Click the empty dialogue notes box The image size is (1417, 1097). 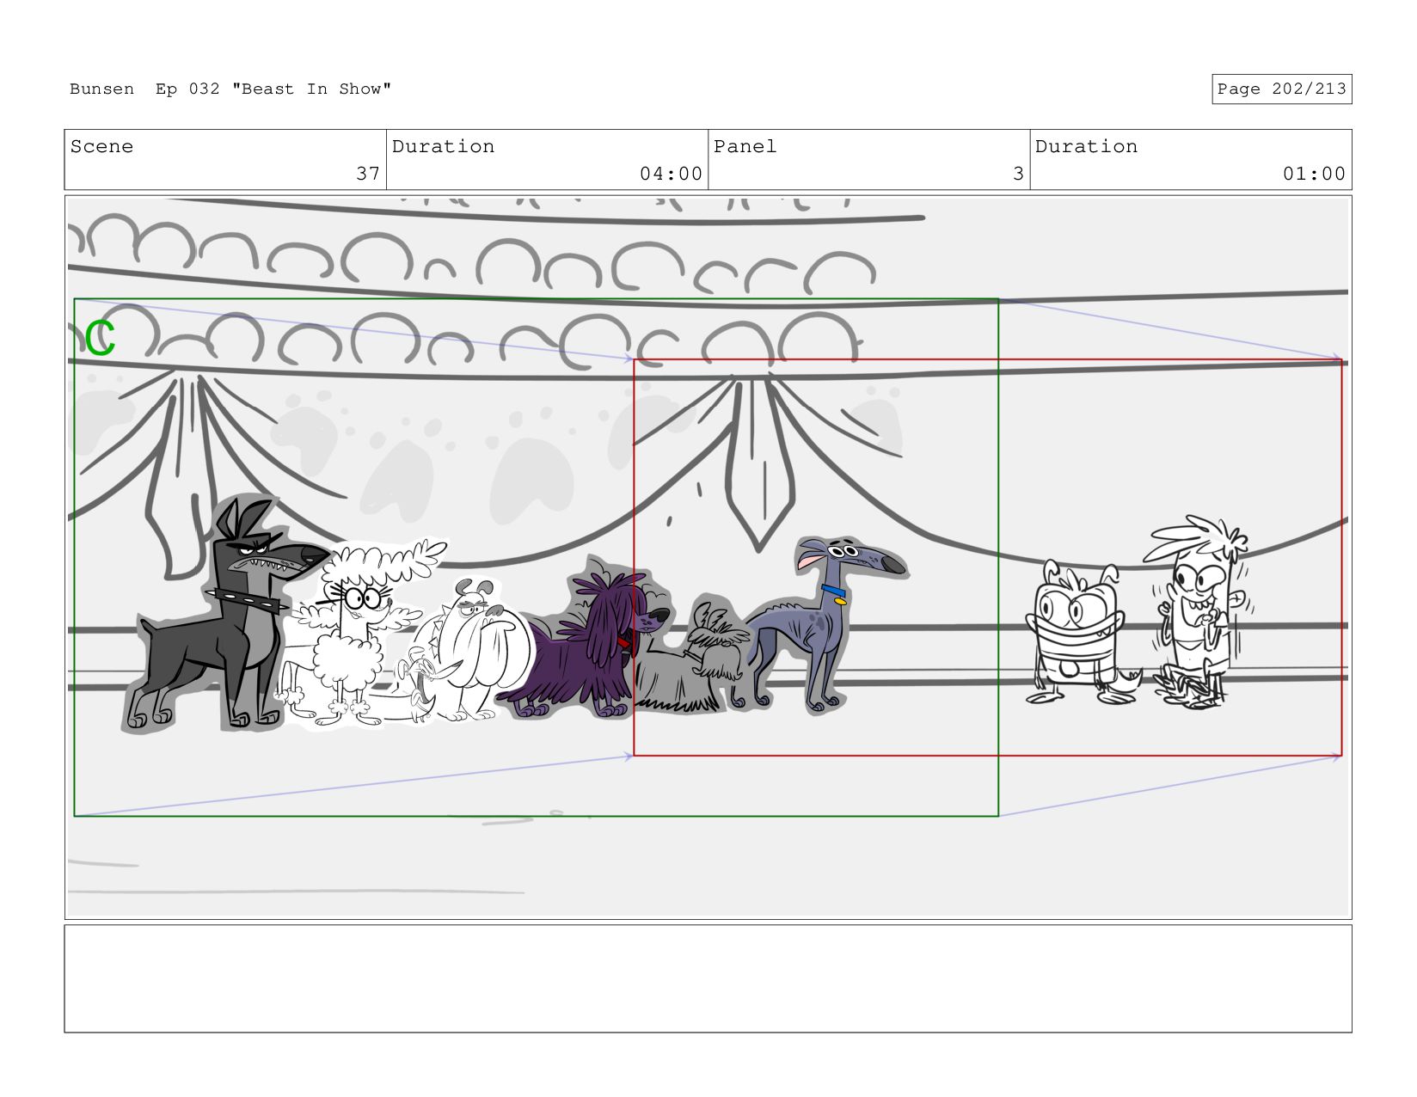click(708, 978)
